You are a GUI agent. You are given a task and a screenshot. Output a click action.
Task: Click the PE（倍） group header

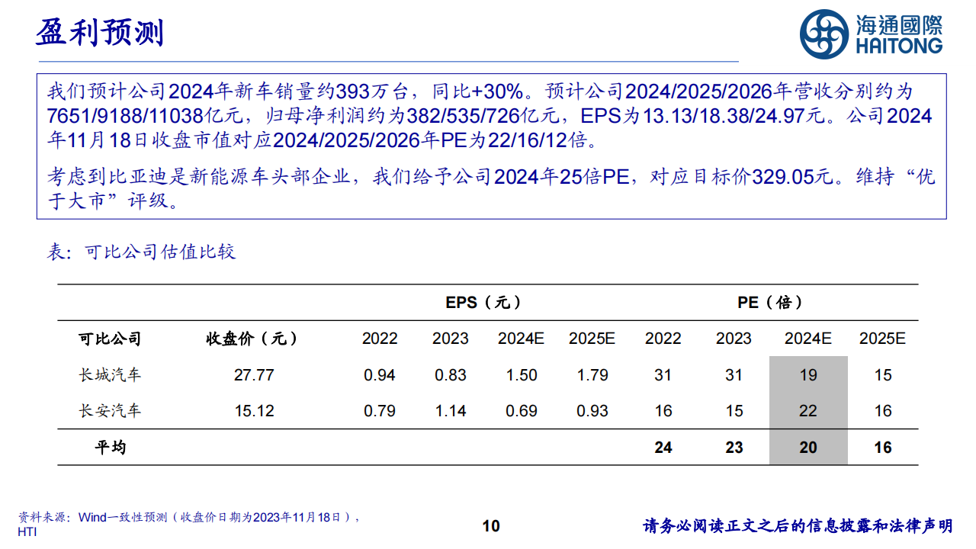pyautogui.click(x=772, y=303)
